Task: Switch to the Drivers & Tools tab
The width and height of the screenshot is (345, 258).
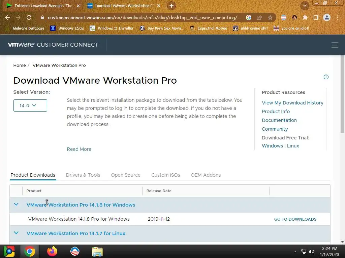Action: (x=83, y=175)
